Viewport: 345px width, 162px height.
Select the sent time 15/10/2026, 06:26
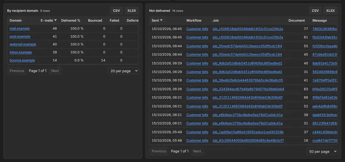[167, 89]
